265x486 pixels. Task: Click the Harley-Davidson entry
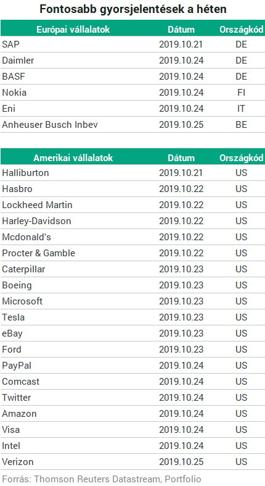point(36,221)
